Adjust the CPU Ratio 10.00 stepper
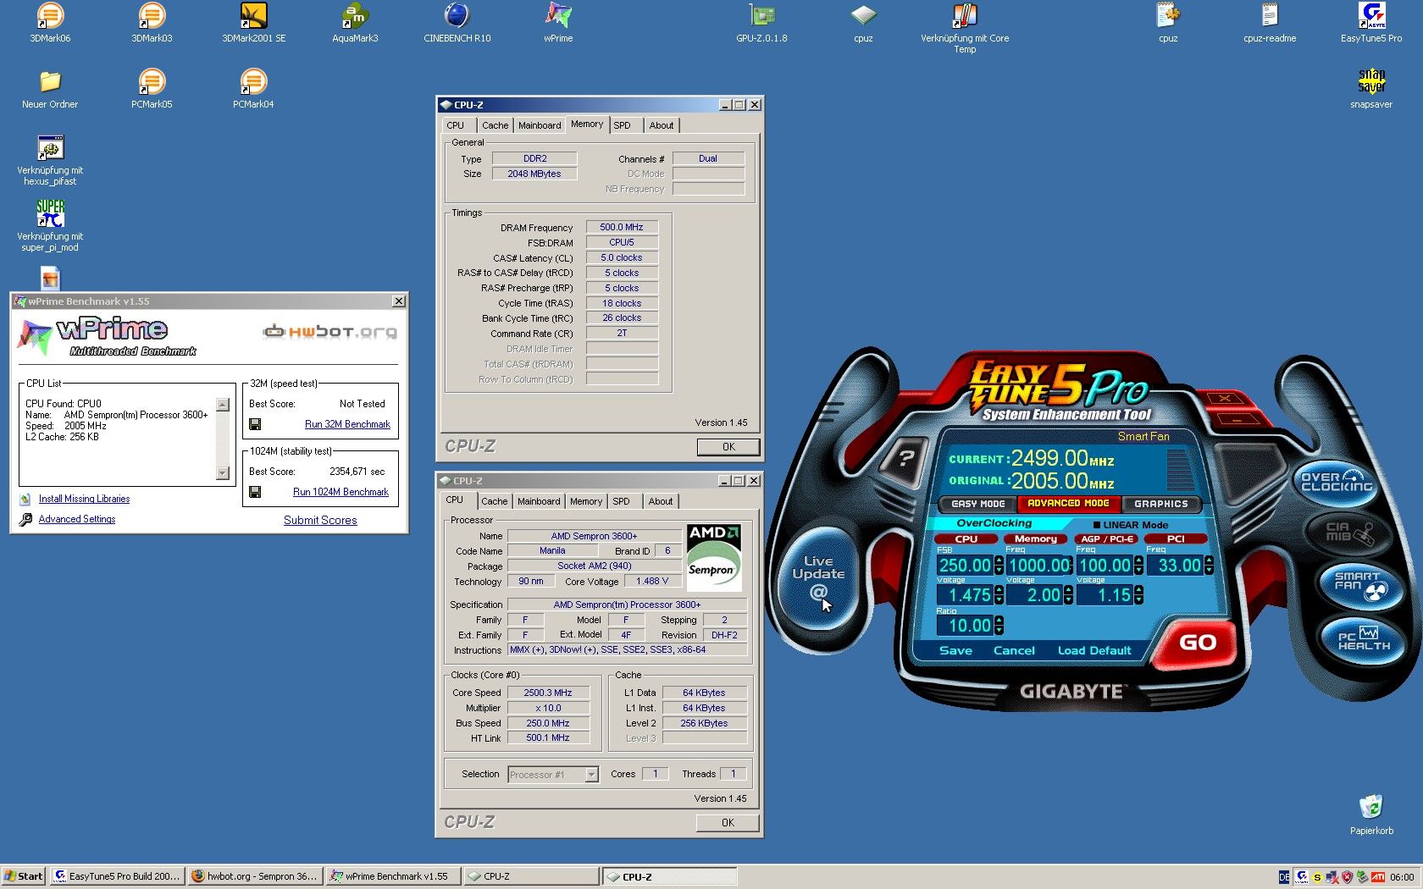This screenshot has height=889, width=1423. (998, 626)
